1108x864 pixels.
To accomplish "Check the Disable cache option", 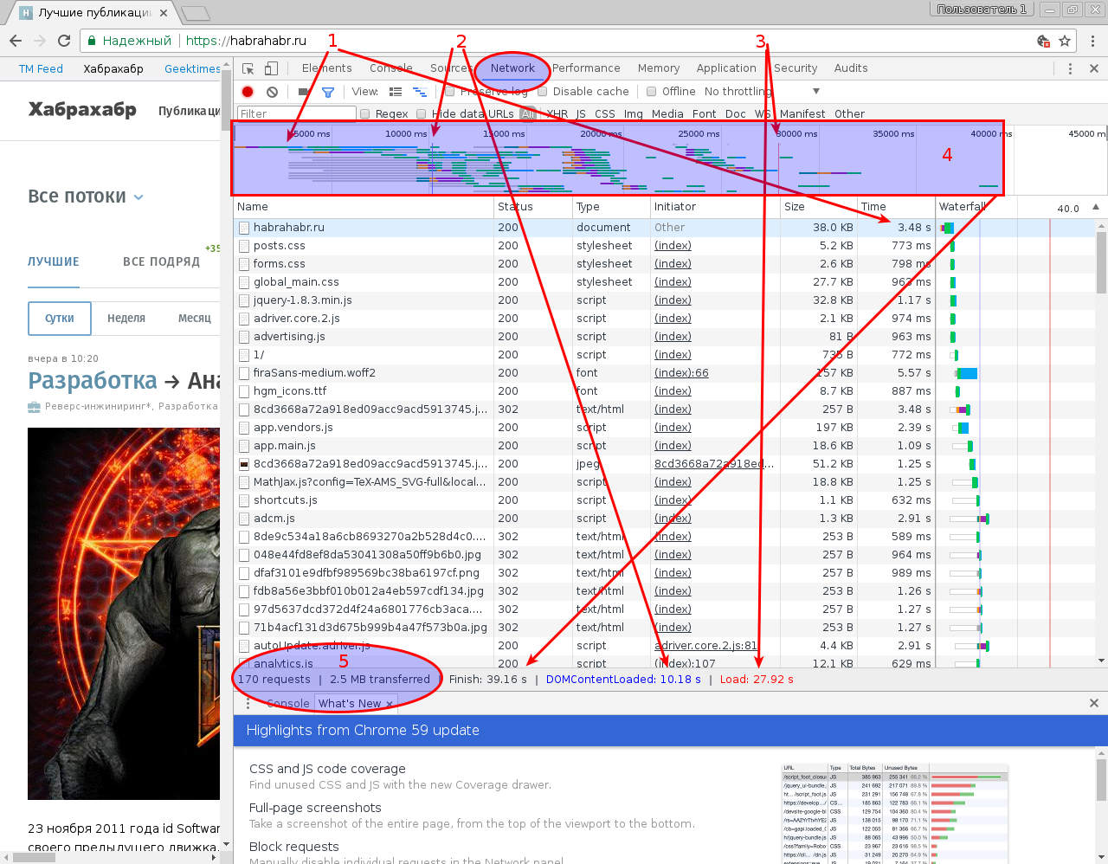I will [x=543, y=92].
